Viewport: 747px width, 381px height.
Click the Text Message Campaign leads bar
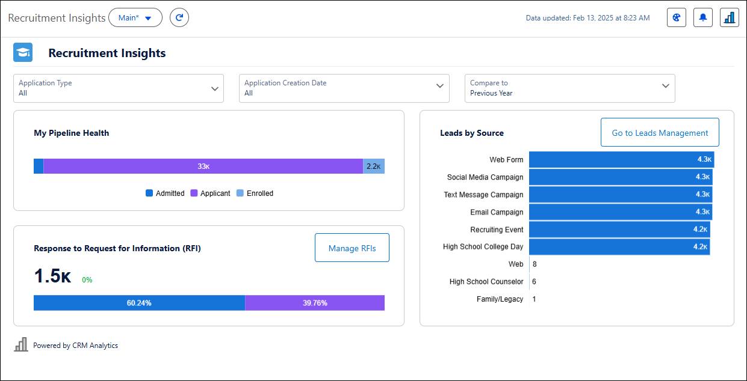(621, 194)
